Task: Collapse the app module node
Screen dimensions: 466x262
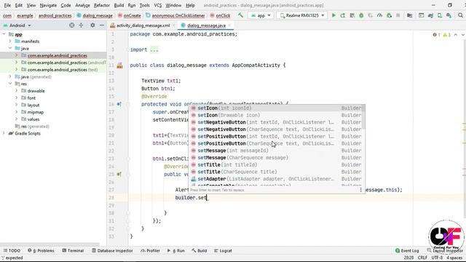Action: pos(4,34)
